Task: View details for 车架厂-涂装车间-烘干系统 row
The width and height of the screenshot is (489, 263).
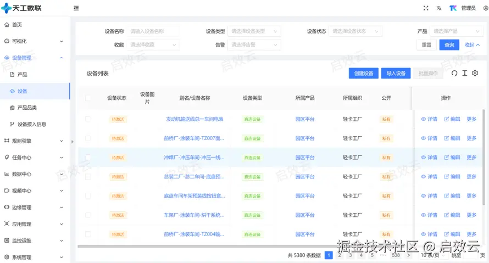Action: tap(429, 215)
